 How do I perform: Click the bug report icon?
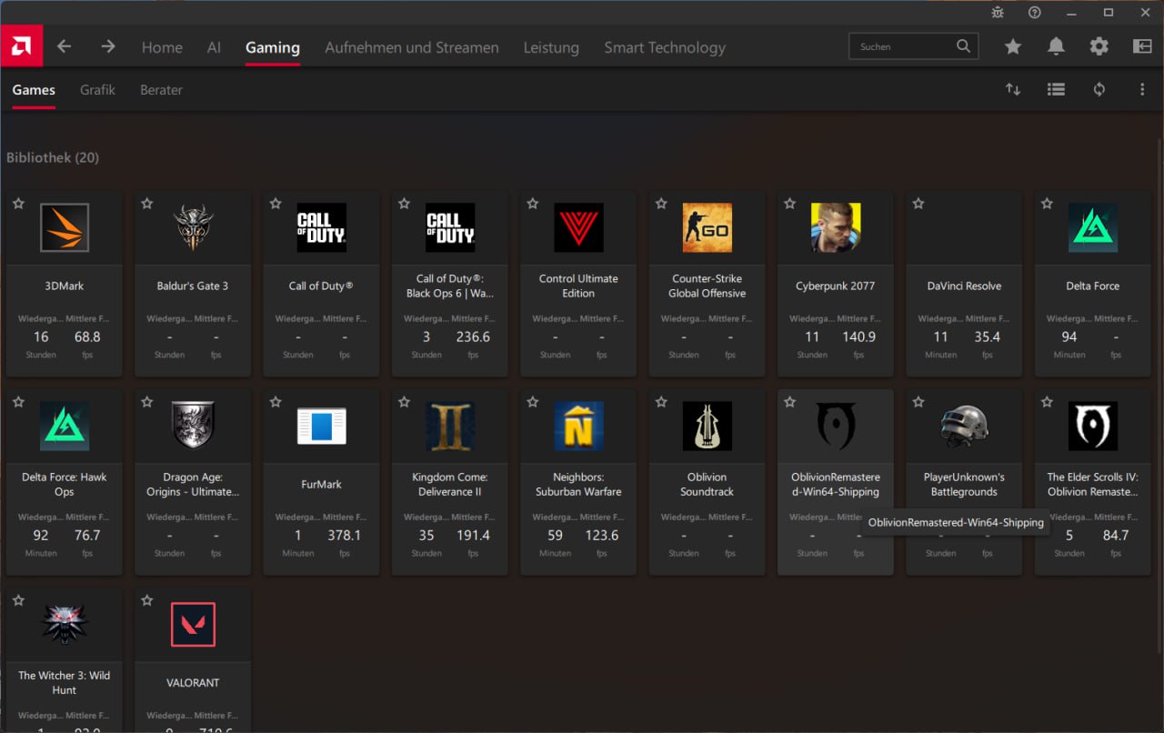click(998, 12)
